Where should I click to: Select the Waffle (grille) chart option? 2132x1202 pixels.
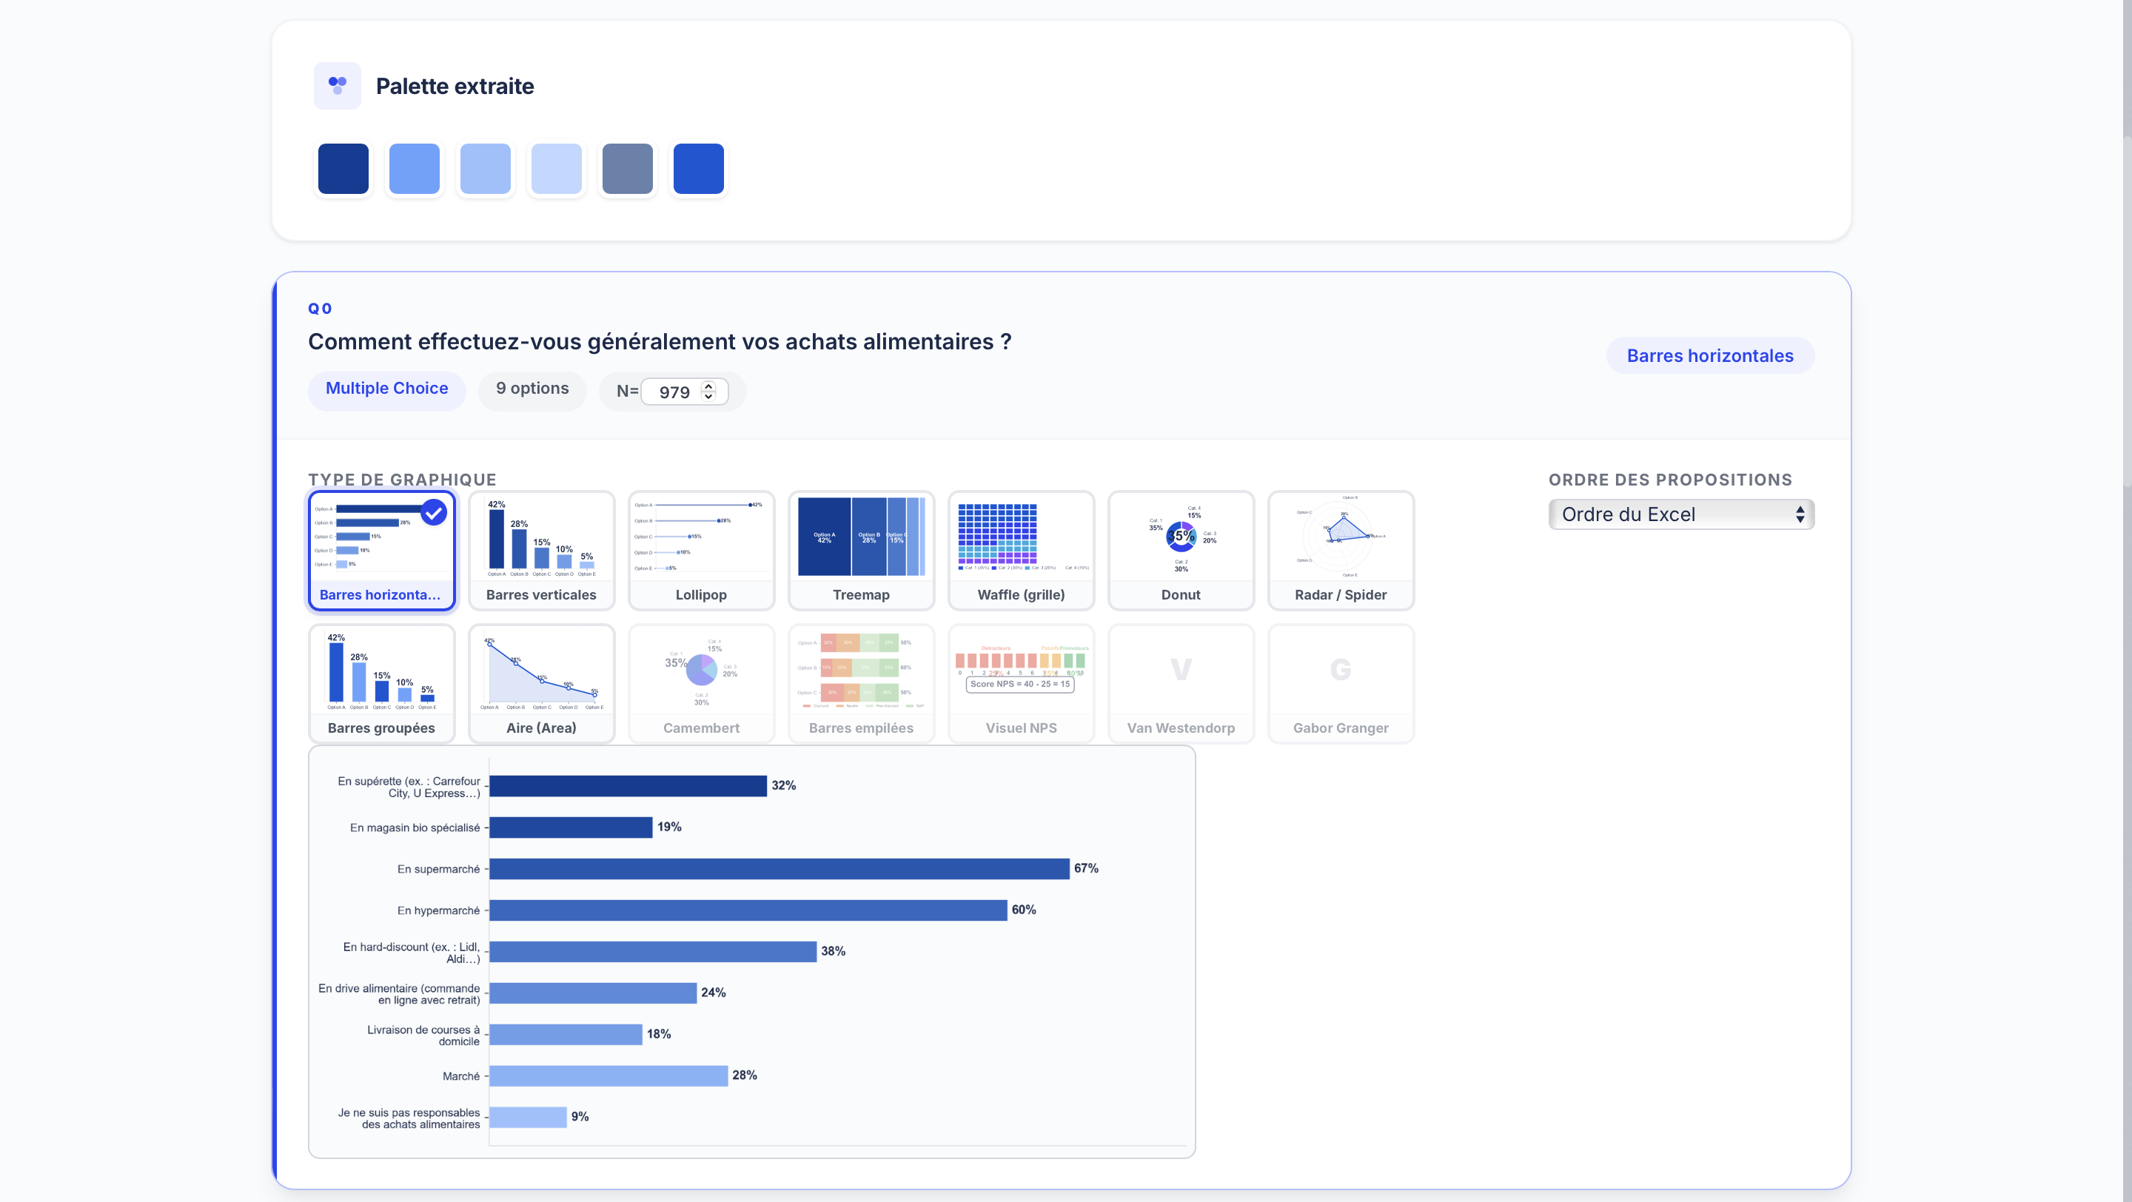pos(1021,550)
